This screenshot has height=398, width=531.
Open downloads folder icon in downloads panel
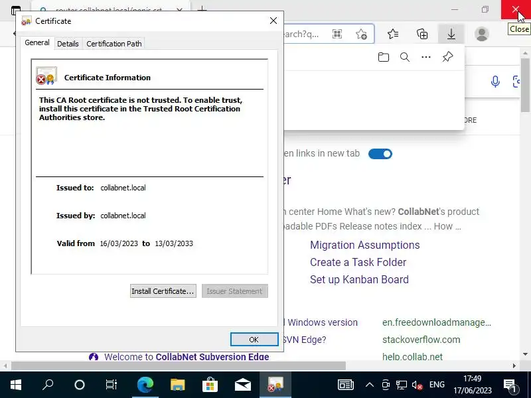click(384, 57)
